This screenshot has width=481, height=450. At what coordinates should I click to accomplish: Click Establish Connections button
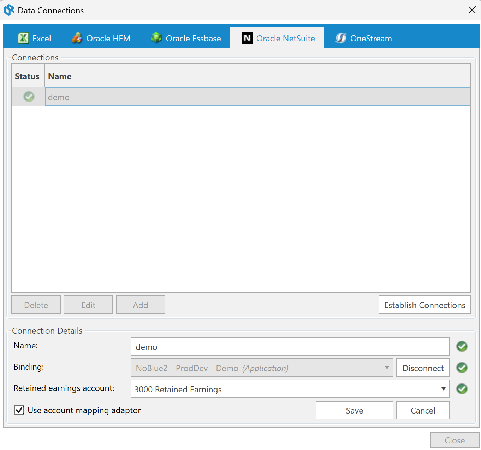[425, 305]
